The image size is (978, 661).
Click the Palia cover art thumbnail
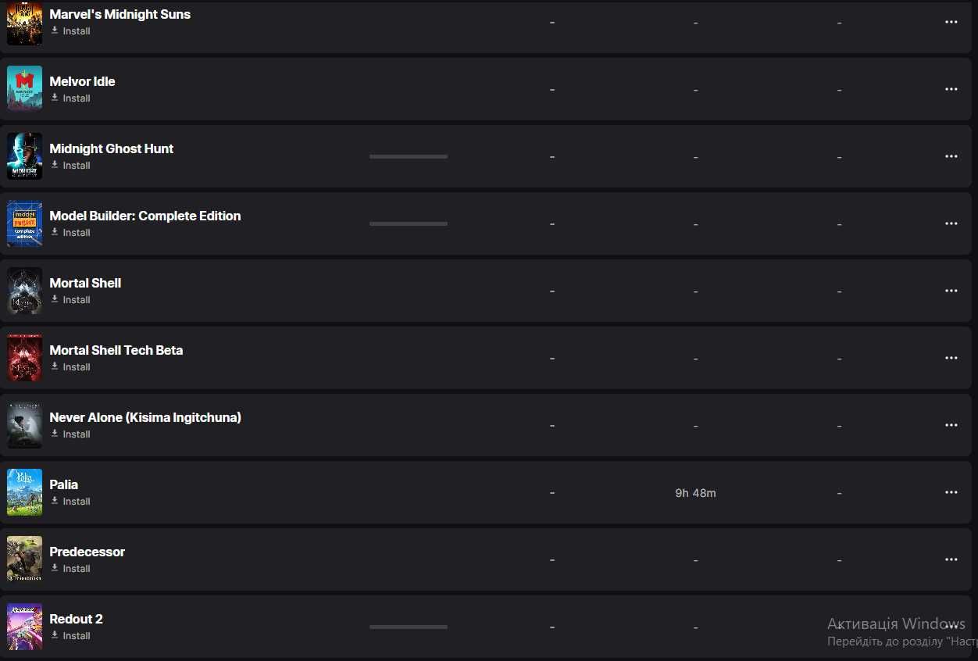click(x=25, y=492)
